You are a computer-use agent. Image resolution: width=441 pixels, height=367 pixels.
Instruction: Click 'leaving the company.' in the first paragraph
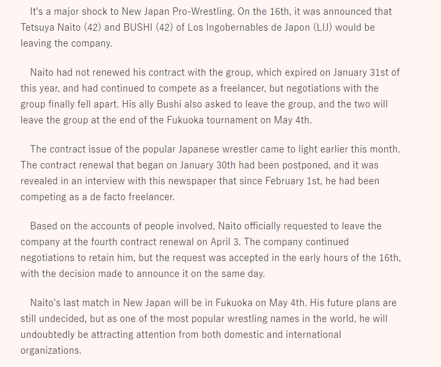pos(66,43)
